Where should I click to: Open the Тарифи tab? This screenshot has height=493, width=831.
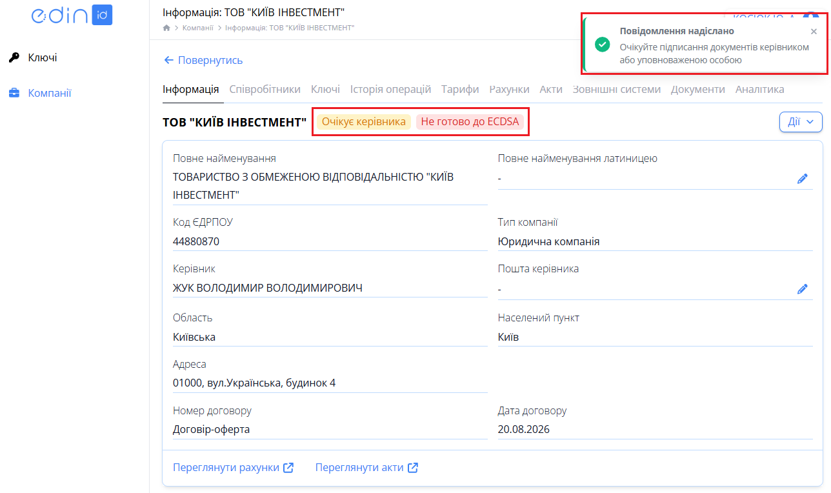(x=460, y=90)
